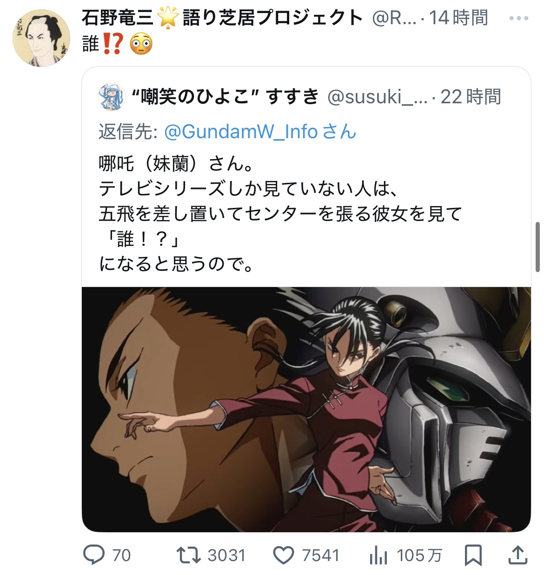
Task: Tap the retweet icon showing 3031
Action: 189,555
